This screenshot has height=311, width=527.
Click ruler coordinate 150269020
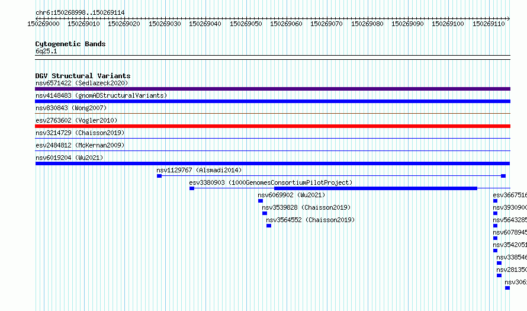pyautogui.click(x=124, y=24)
